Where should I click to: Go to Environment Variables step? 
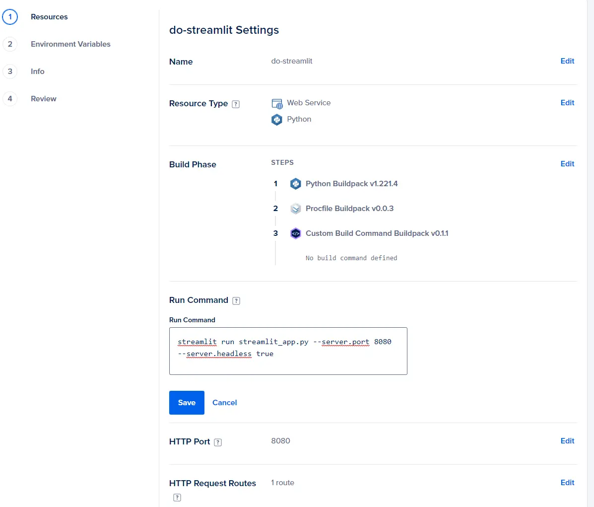coord(70,44)
